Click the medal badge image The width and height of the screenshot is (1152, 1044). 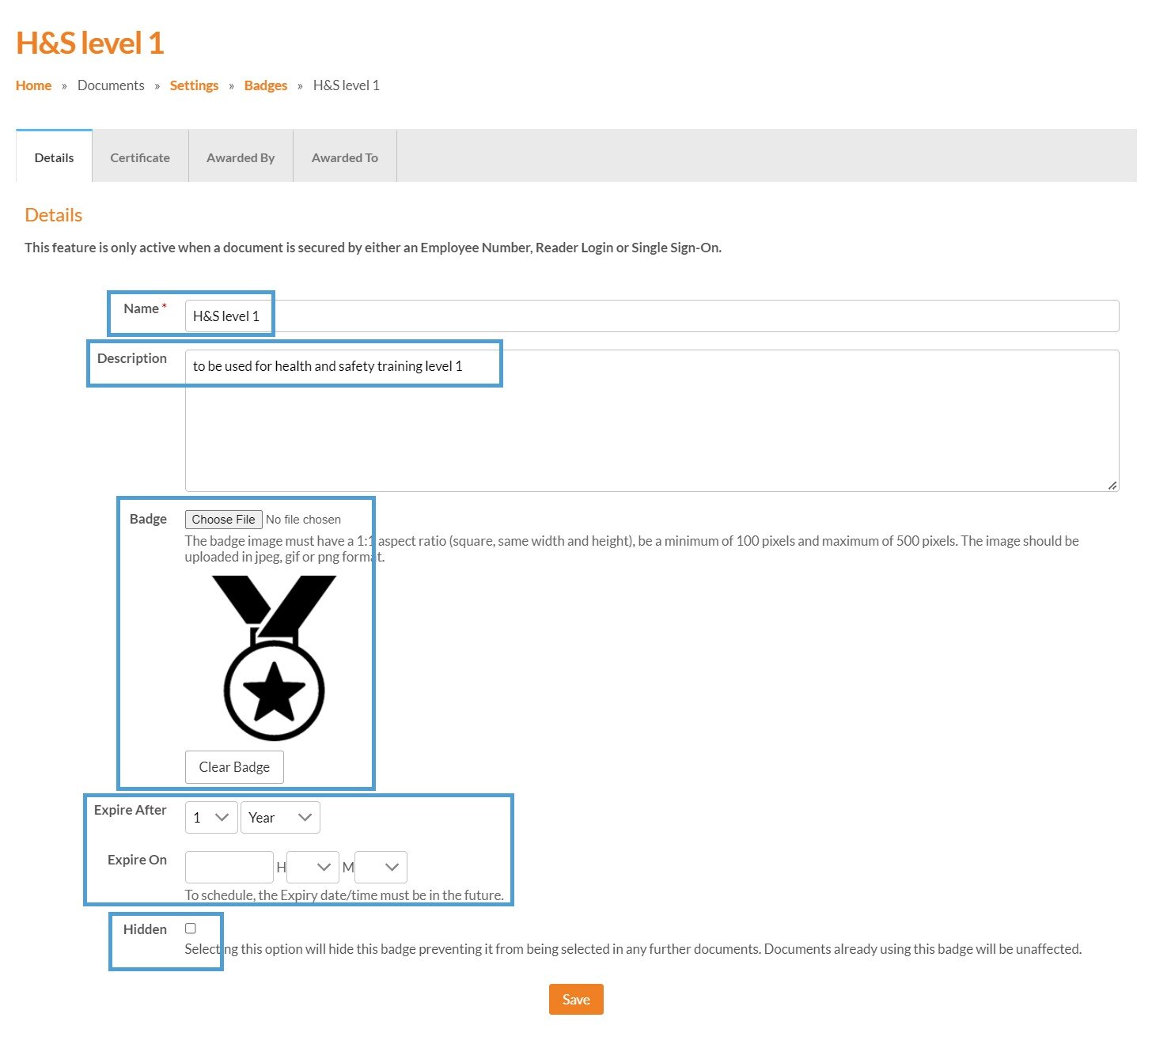click(274, 657)
